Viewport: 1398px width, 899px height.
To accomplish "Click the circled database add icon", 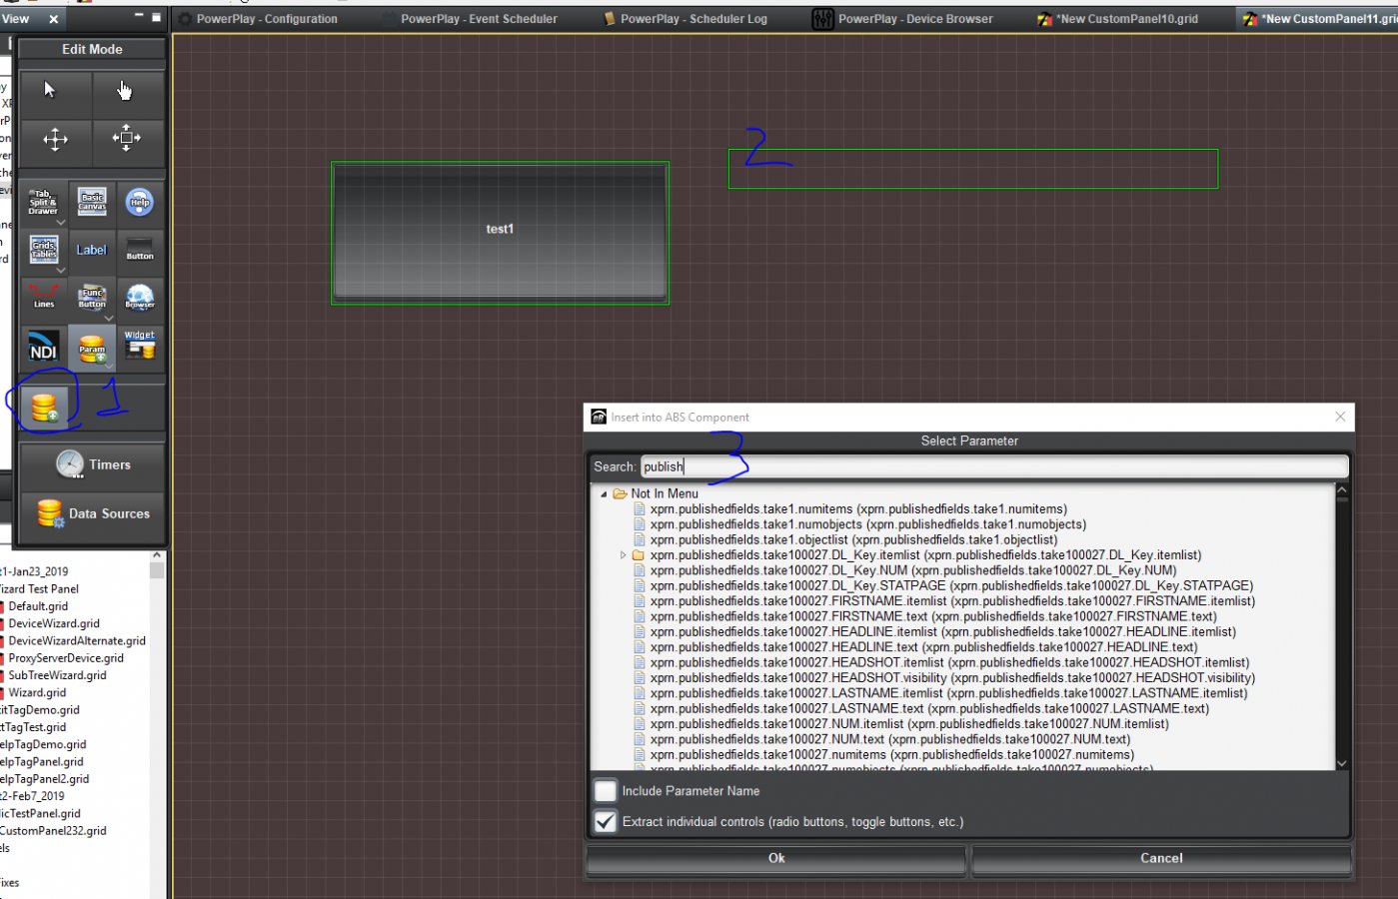I will pyautogui.click(x=44, y=408).
